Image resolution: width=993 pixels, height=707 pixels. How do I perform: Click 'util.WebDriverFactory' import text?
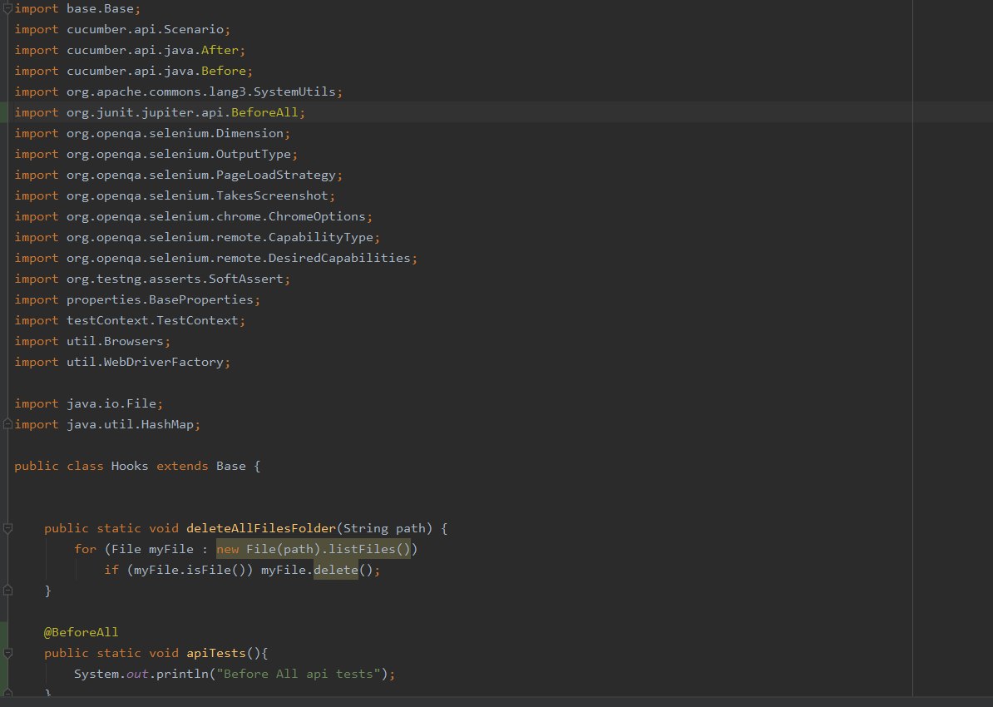(145, 362)
